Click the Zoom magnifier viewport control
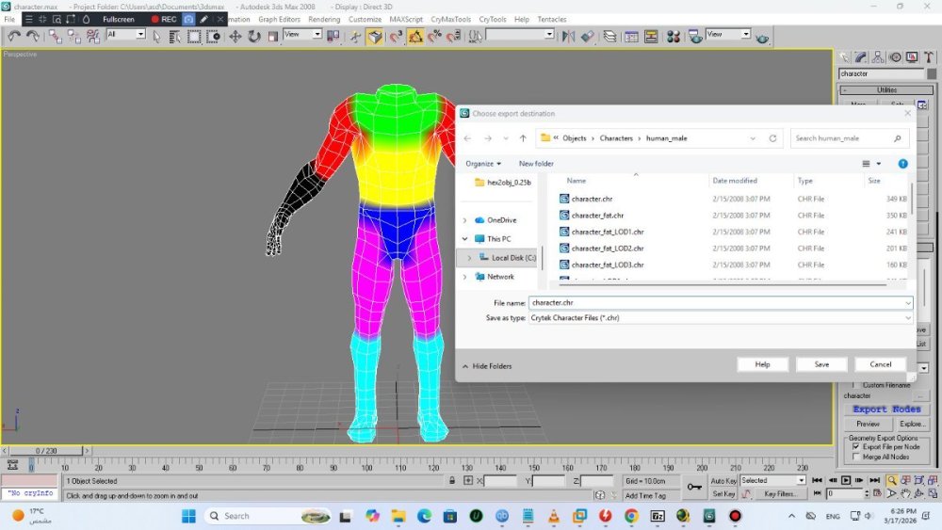 point(892,480)
